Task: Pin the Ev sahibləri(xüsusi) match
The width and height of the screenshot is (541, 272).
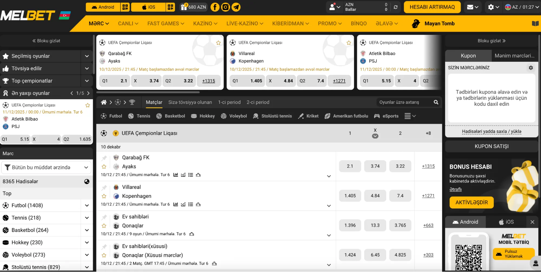Action: pos(104,247)
